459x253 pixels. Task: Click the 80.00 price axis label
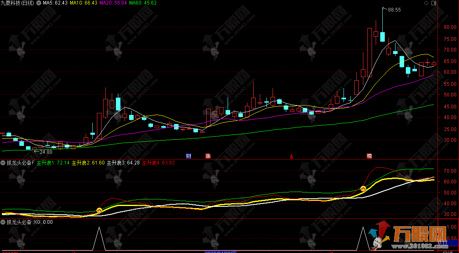[450, 27]
